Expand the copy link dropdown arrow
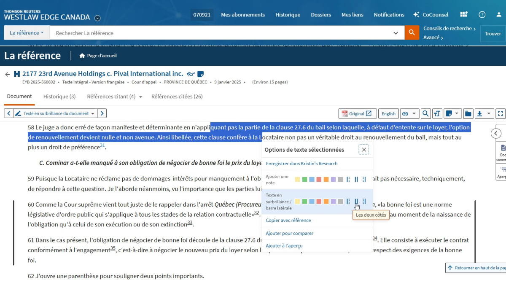506x285 pixels. [x=414, y=113]
